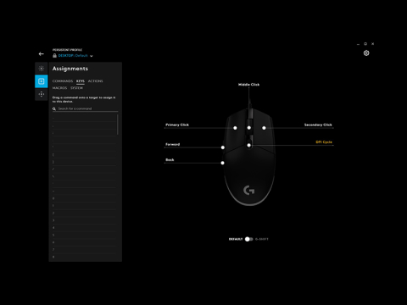The height and width of the screenshot is (305, 407).
Task: Click the Middle Click label
Action: 248,85
